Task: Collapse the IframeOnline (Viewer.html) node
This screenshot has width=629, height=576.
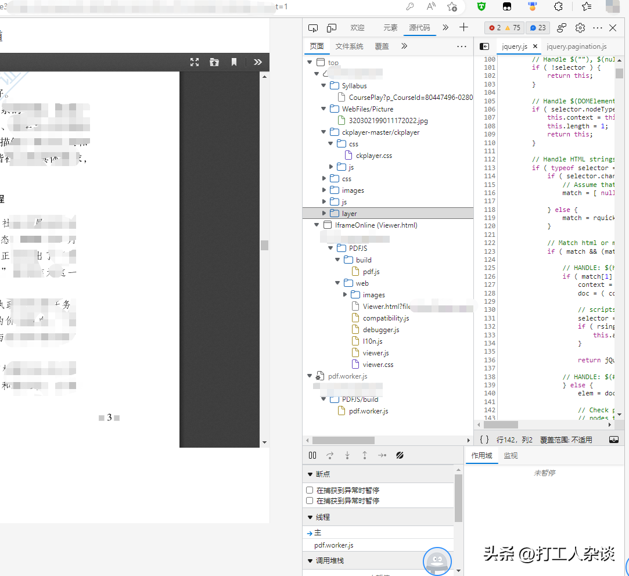Action: (317, 225)
